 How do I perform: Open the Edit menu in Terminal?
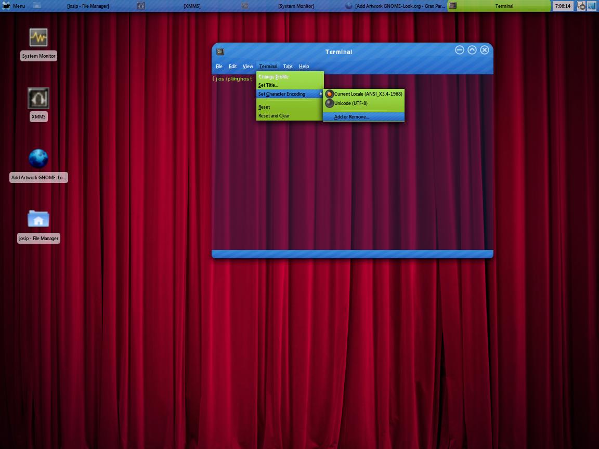pos(232,67)
